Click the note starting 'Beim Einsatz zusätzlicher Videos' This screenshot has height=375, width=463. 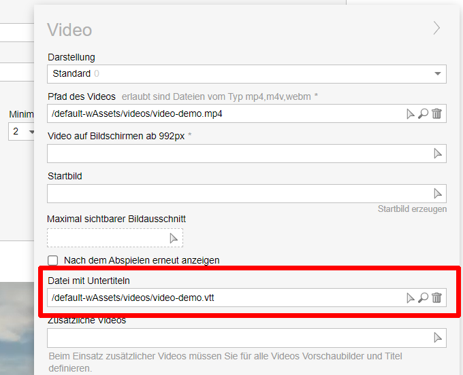[225, 362]
